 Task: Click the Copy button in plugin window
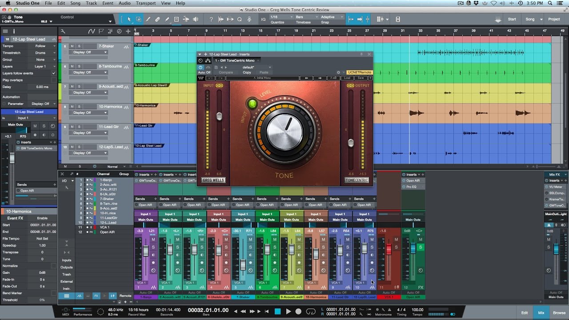tap(247, 72)
